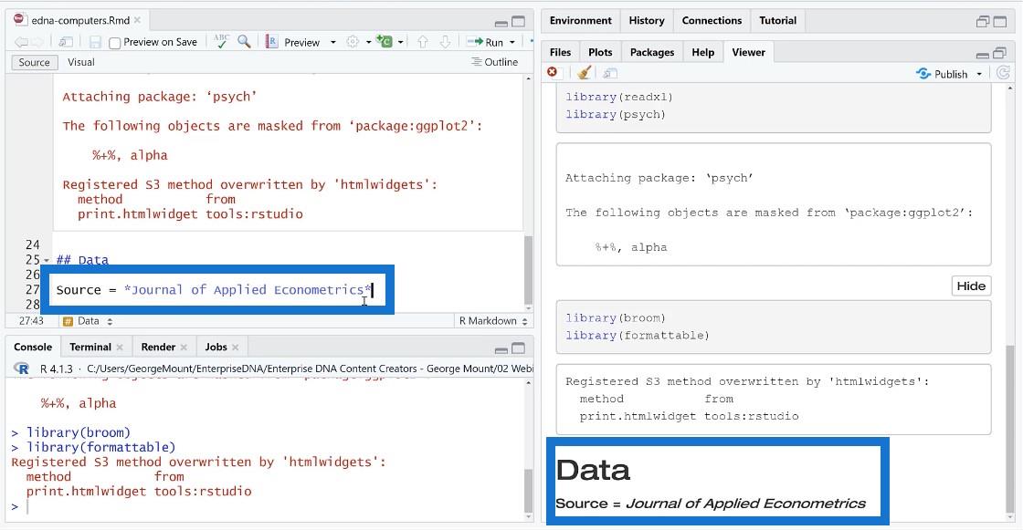Click the forward navigation arrow in editor toolbar
Viewport: 1023px width, 530px height.
click(37, 42)
